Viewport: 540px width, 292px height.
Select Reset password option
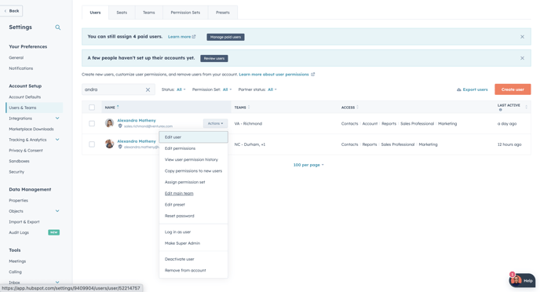194,216
